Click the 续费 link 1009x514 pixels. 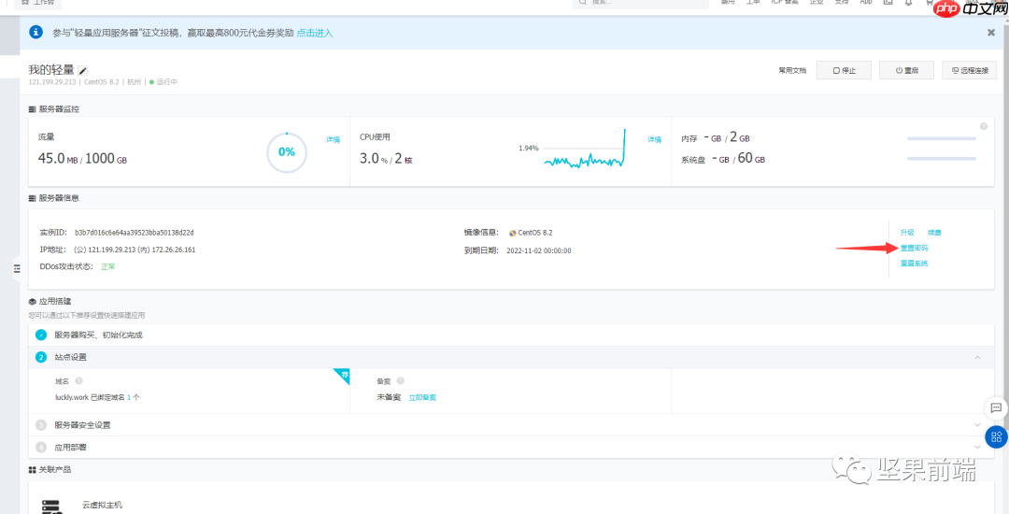coord(934,232)
